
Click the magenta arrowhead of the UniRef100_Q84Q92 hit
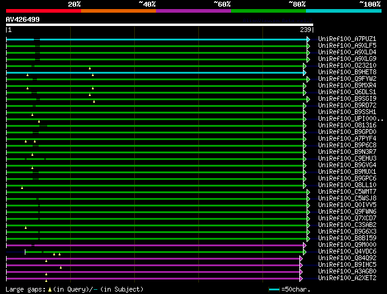tap(301, 258)
